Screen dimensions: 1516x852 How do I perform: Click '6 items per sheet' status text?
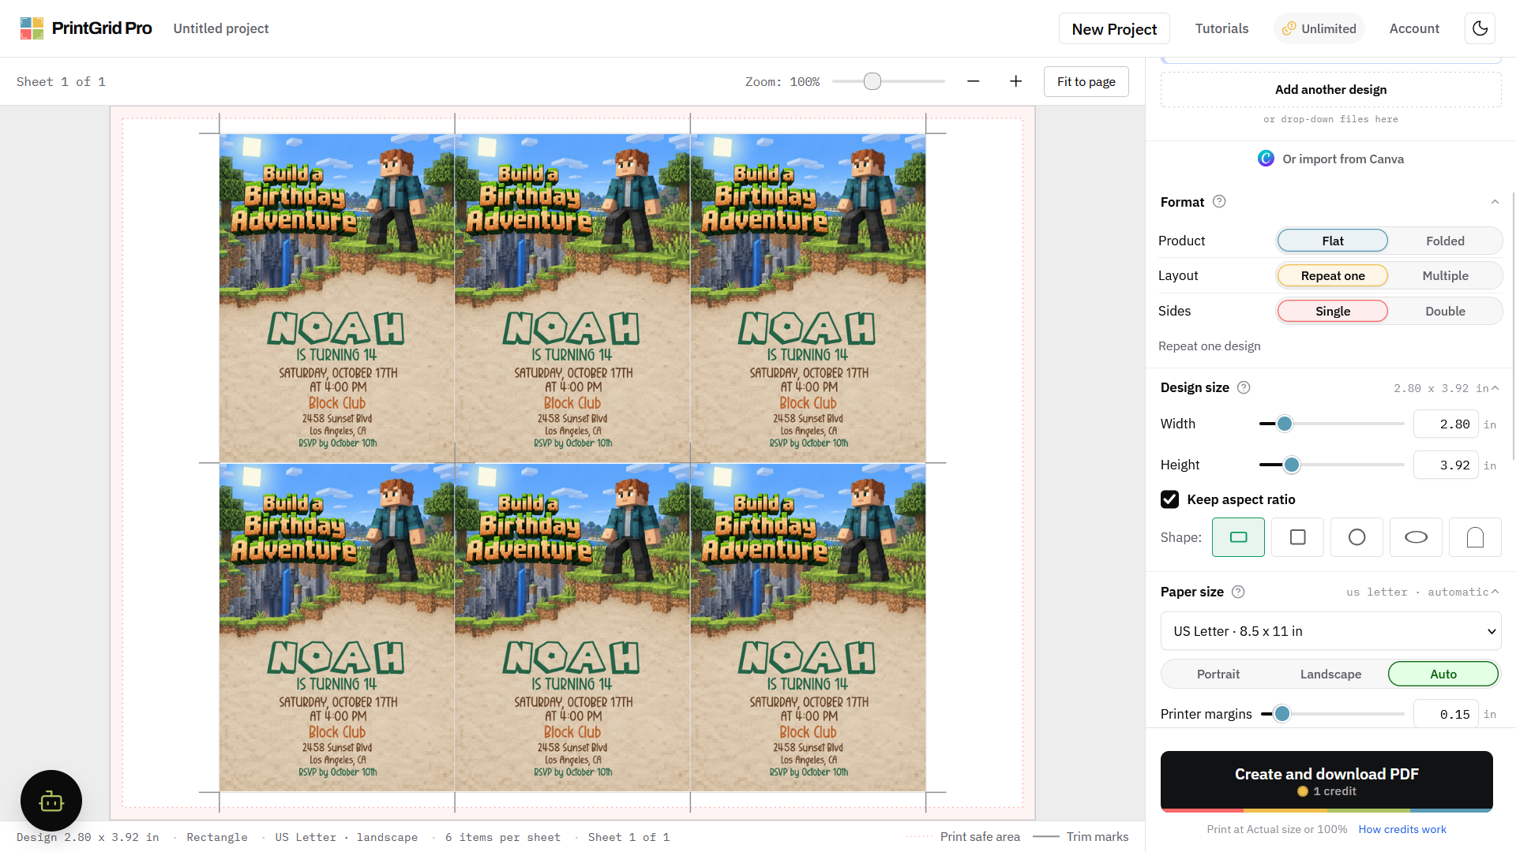point(502,837)
